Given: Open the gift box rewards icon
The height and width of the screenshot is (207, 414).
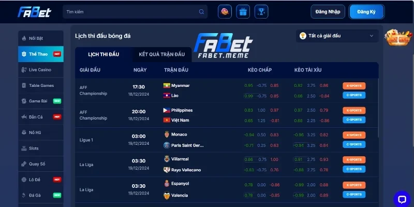Looking at the screenshot, I should [243, 11].
